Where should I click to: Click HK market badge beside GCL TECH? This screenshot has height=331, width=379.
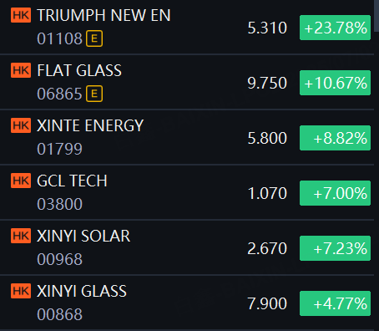click(x=21, y=181)
